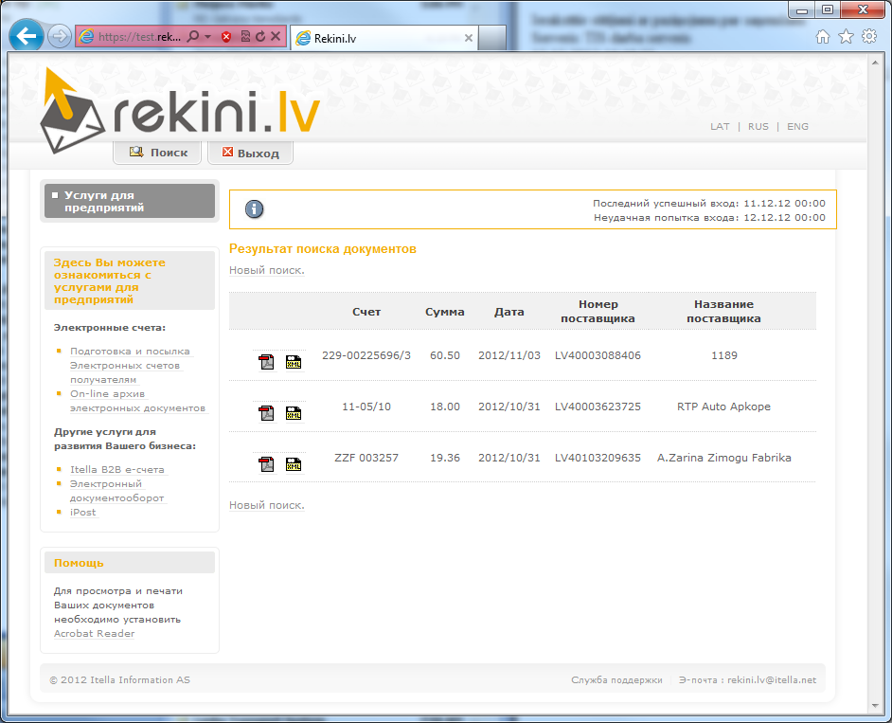Click the Дата column header
892x723 pixels.
509,312
